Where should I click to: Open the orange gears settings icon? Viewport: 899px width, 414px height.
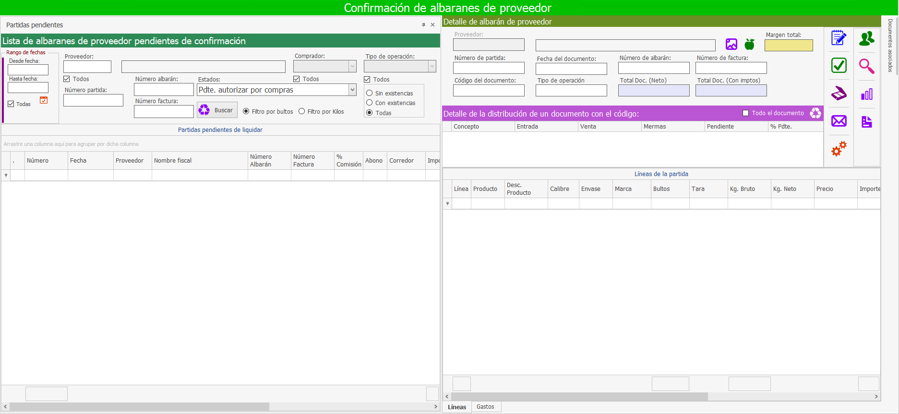[x=839, y=149]
